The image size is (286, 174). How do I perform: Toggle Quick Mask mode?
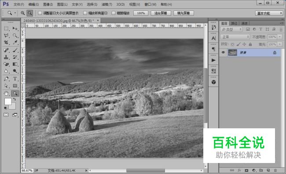click(x=6, y=115)
